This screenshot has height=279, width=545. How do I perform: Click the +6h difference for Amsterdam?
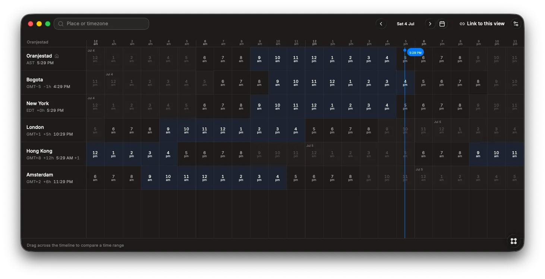tap(47, 182)
